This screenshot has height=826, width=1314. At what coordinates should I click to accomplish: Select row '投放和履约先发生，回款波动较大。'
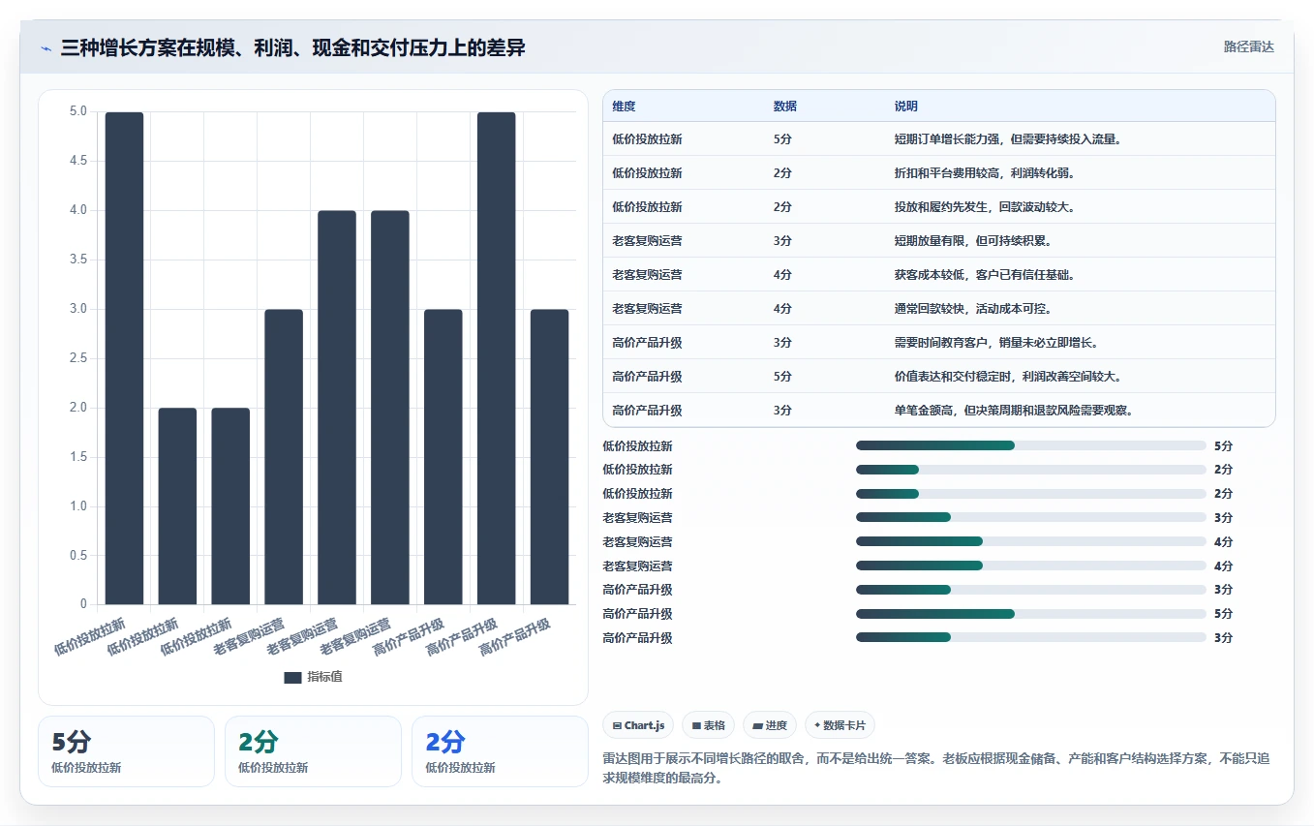(939, 207)
